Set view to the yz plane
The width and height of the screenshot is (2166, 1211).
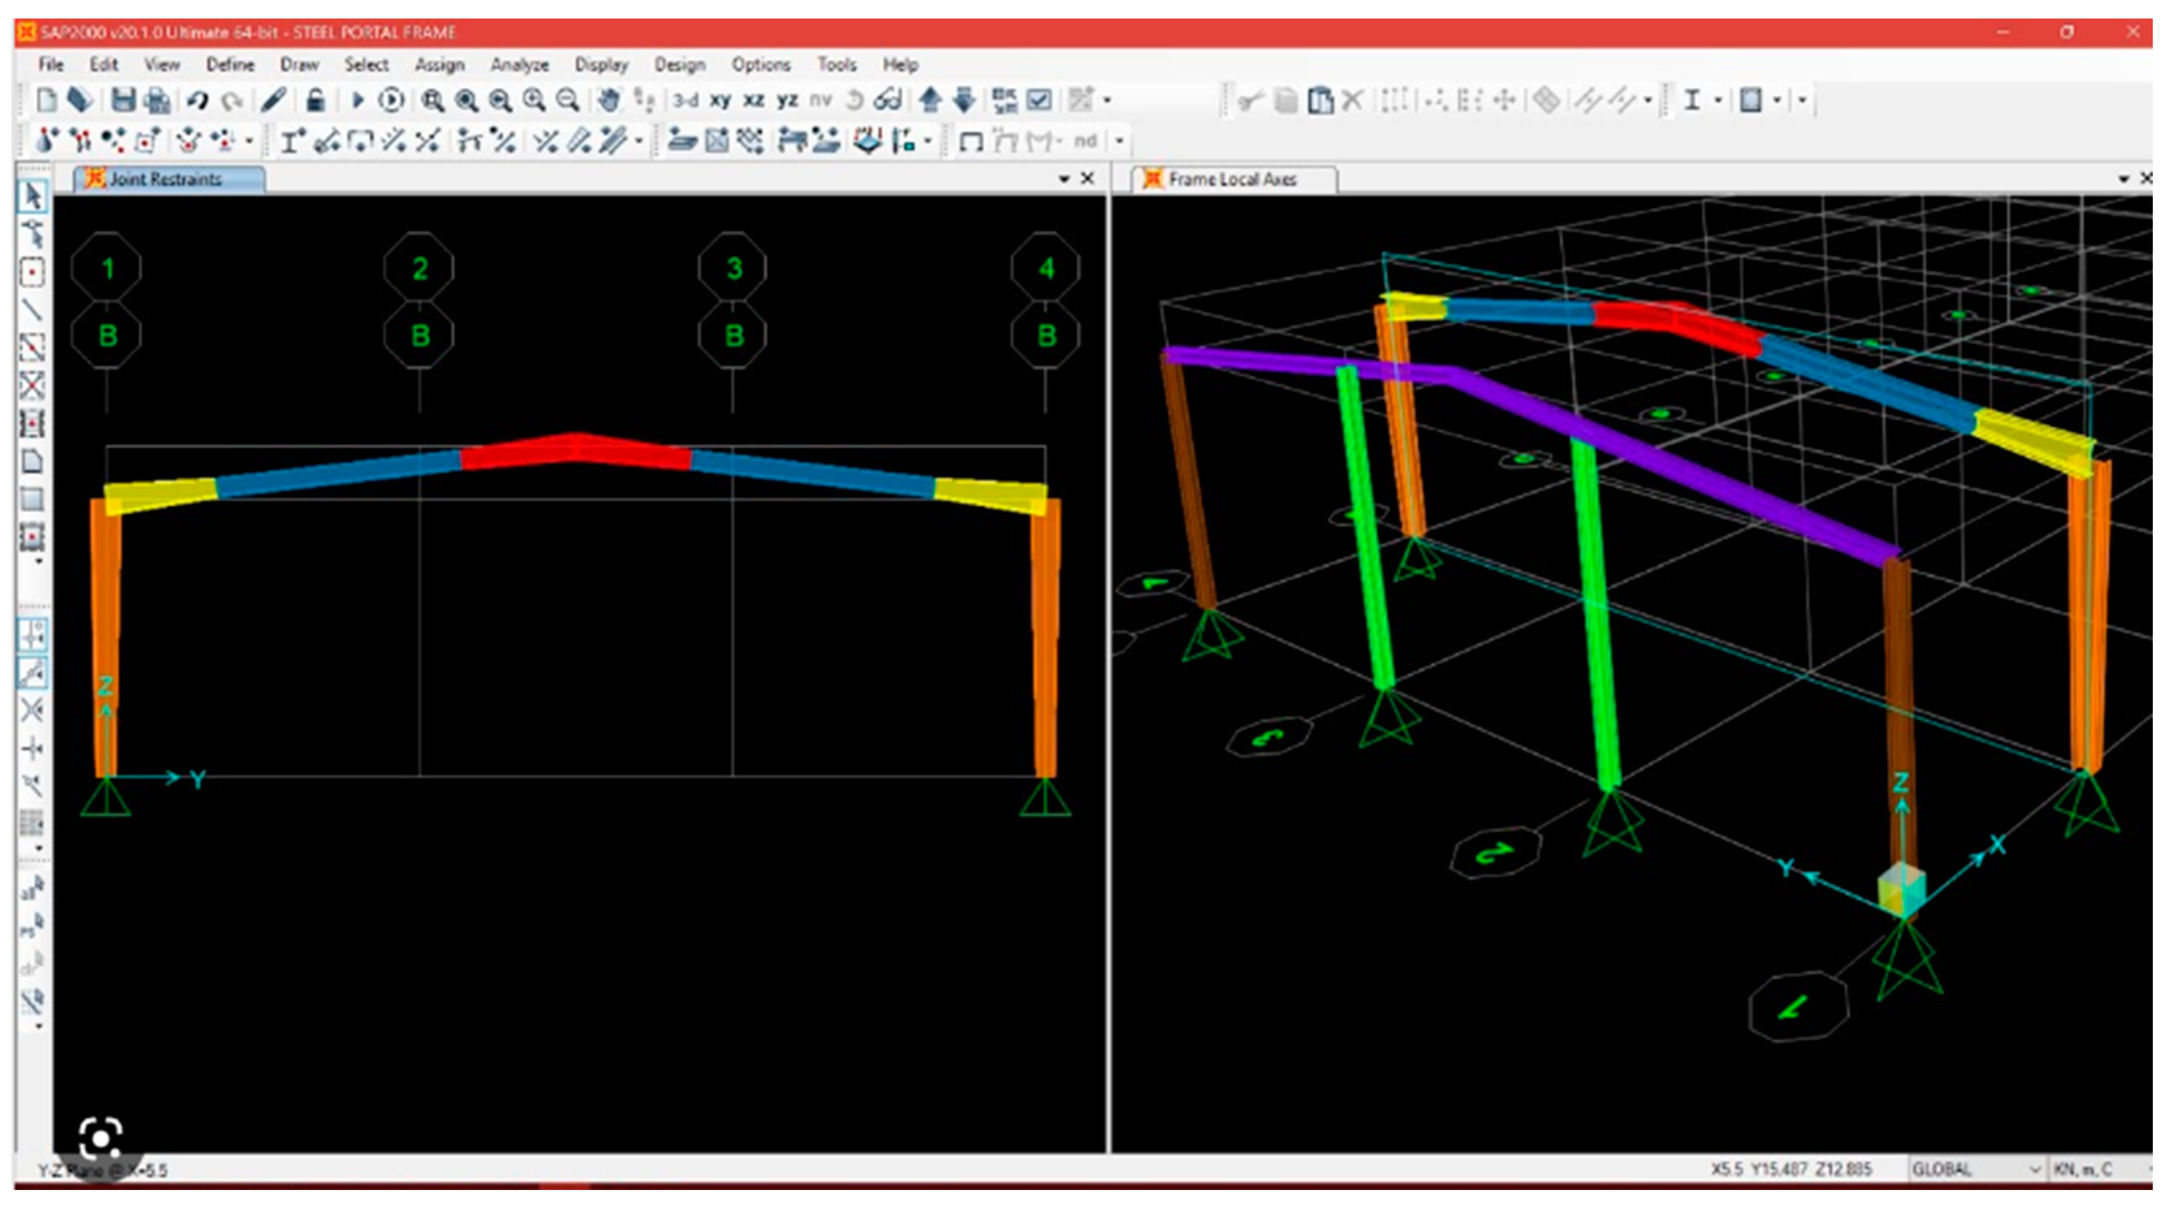coord(787,101)
